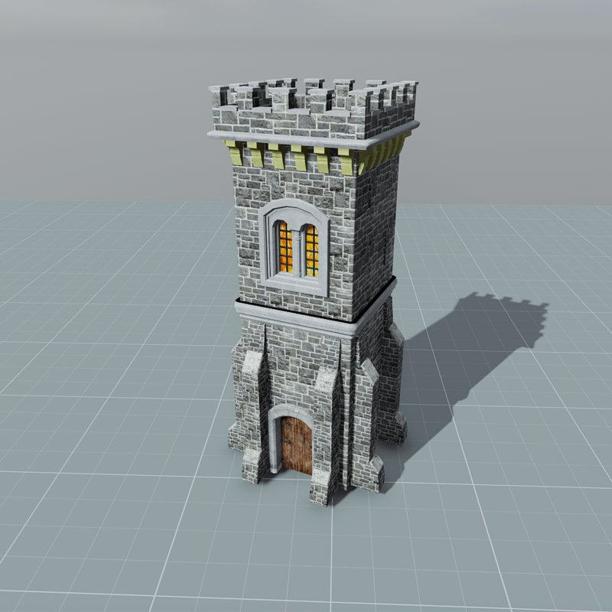Select a yellow corbel bracket under the ledge
This screenshot has height=612, width=612.
(300, 158)
